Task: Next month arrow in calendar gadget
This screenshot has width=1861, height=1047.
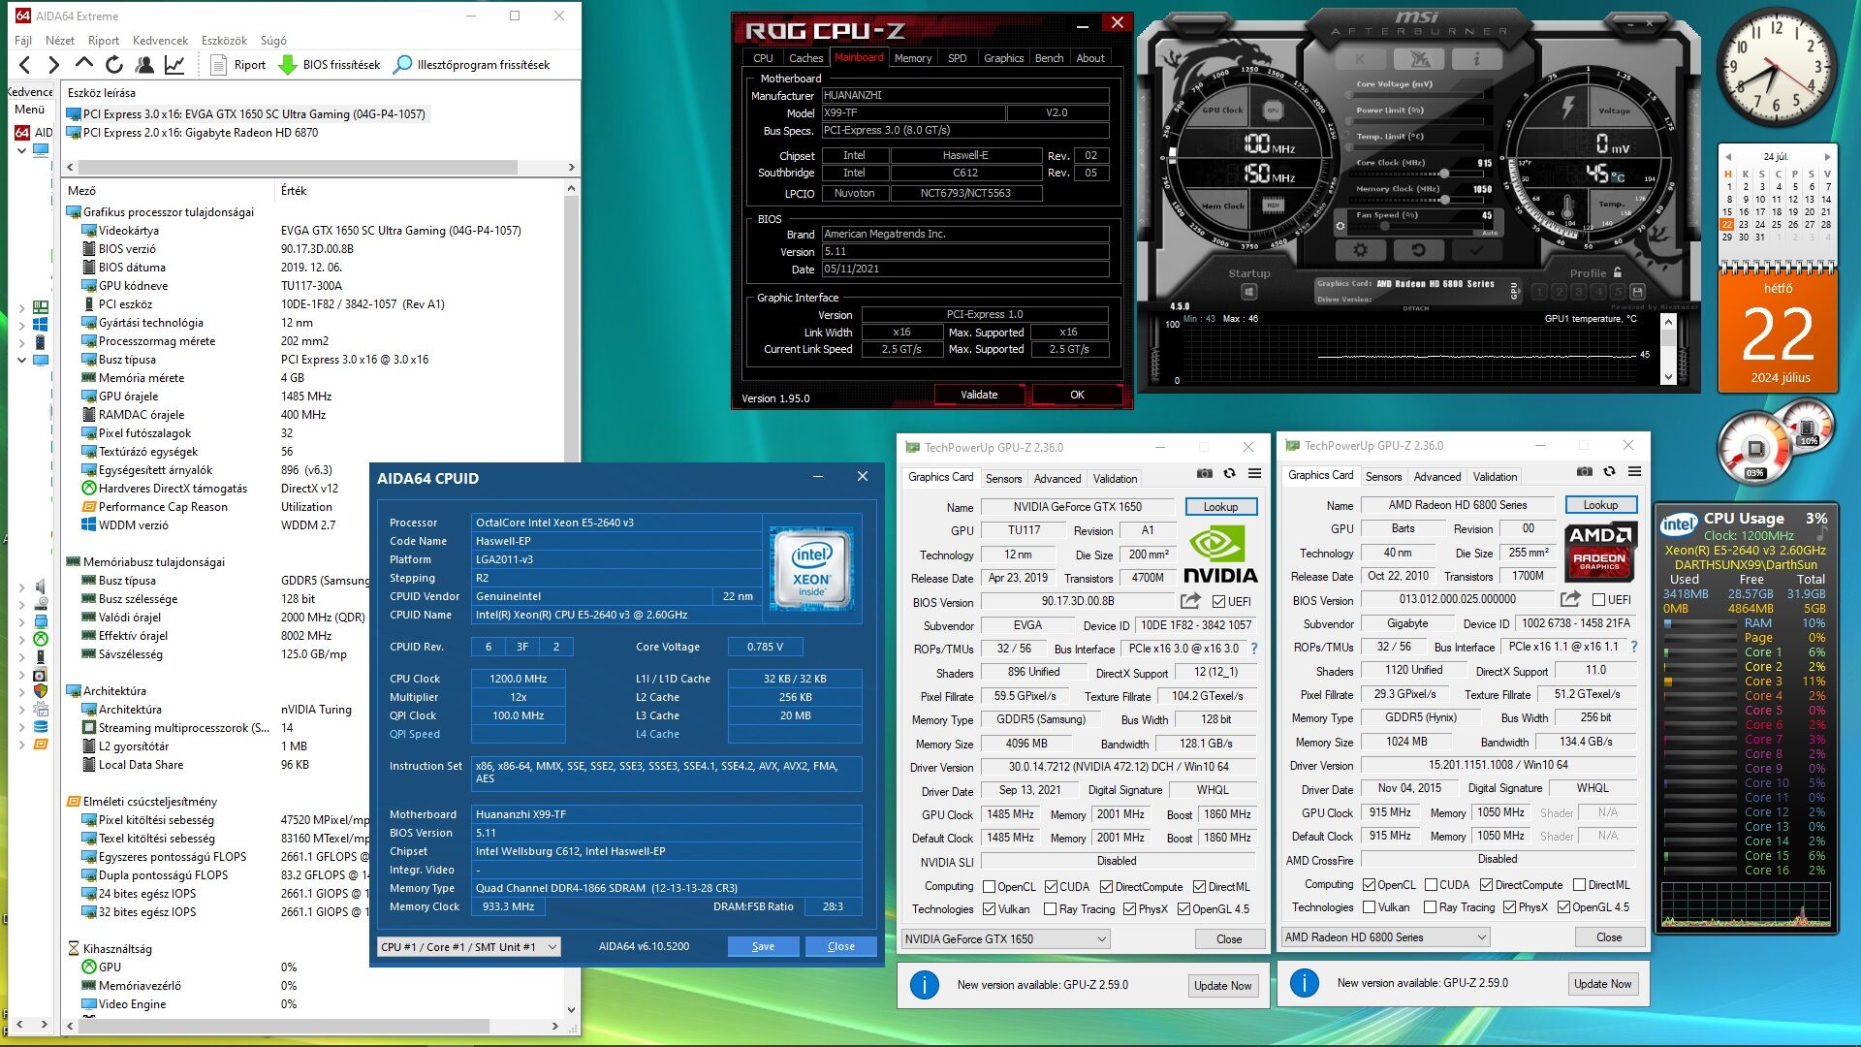Action: point(1827,157)
